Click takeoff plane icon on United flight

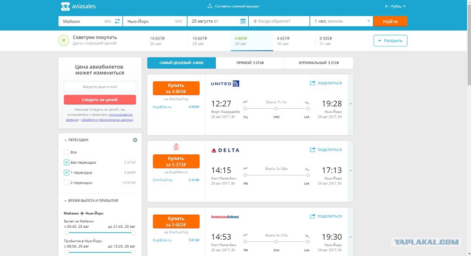(245, 102)
